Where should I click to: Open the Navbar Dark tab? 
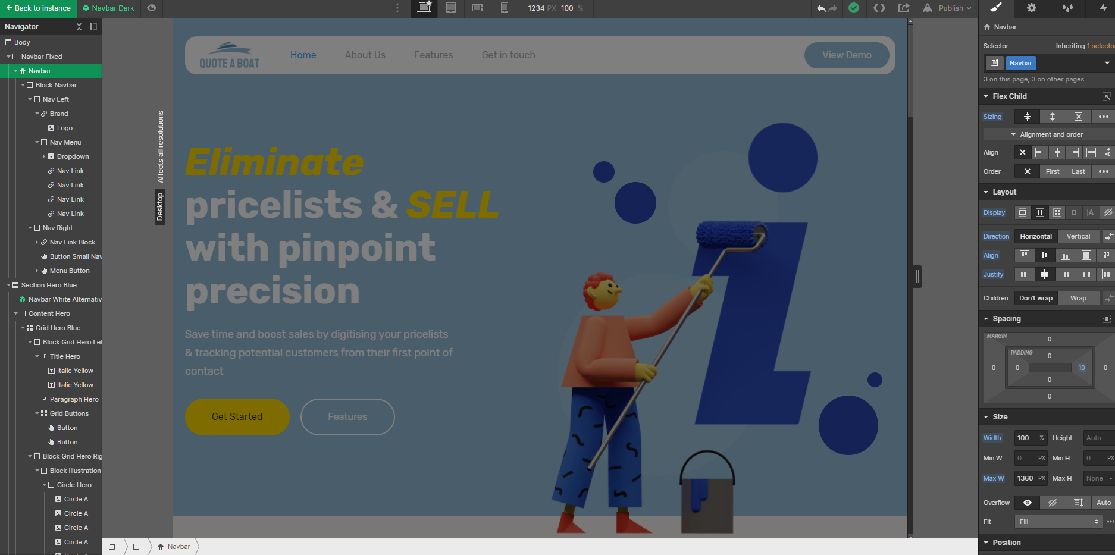coord(108,8)
